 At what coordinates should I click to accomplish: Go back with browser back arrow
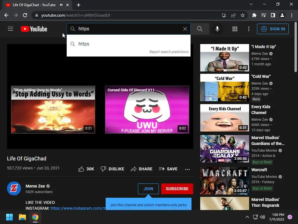6,15
